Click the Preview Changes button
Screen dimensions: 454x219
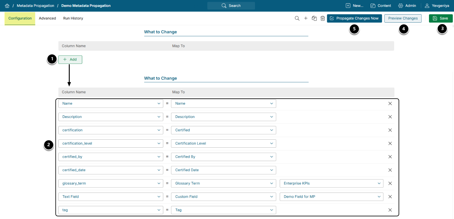point(403,18)
